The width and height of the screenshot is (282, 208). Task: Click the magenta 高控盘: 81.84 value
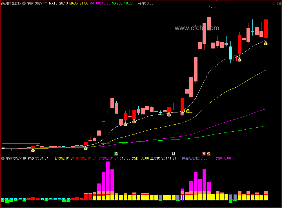108,158
